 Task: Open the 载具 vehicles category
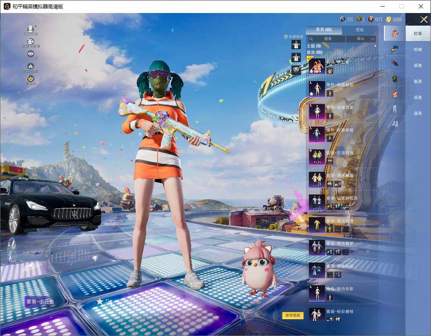pyautogui.click(x=418, y=81)
